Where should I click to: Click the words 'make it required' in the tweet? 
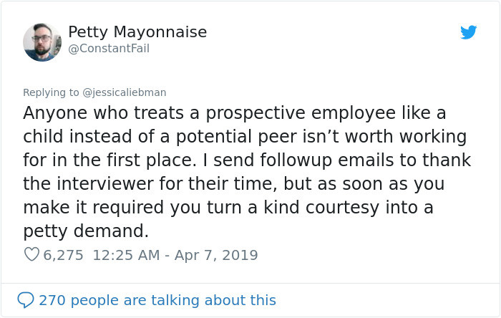coord(94,208)
